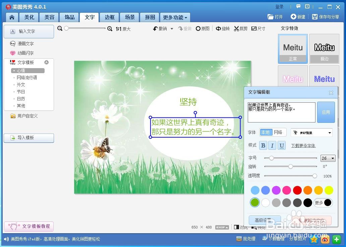Pick the red color swatch
346x247 pixels.
[x=297, y=190]
